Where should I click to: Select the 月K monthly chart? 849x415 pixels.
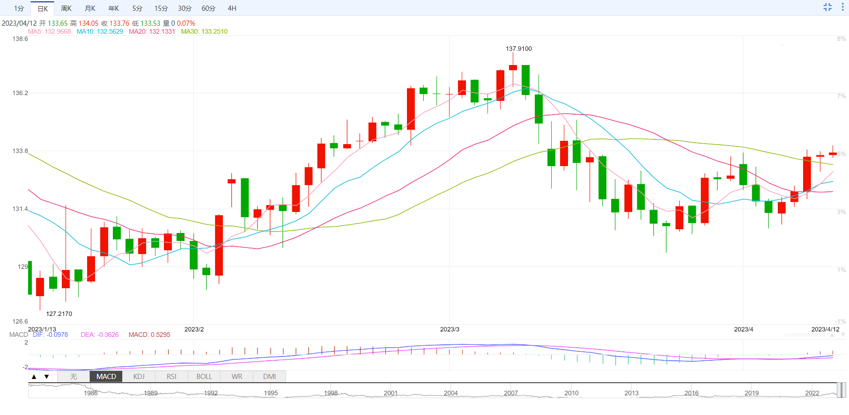click(90, 8)
